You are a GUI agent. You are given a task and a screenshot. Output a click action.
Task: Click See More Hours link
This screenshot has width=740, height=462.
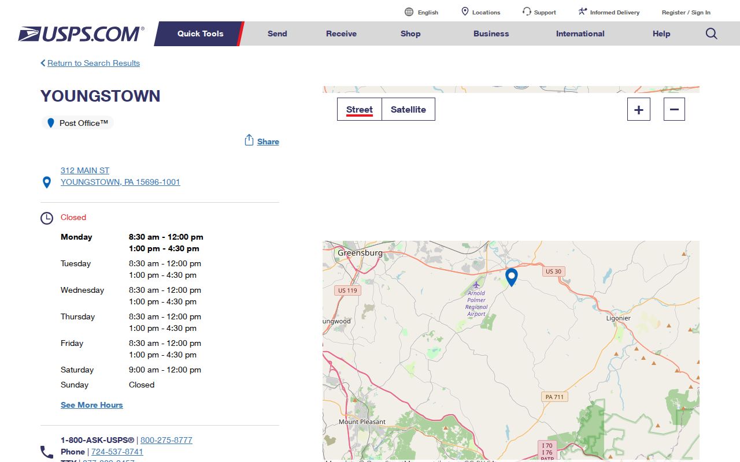tap(92, 405)
